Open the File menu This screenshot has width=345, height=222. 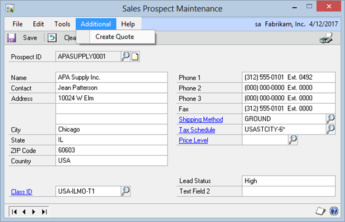coord(18,24)
